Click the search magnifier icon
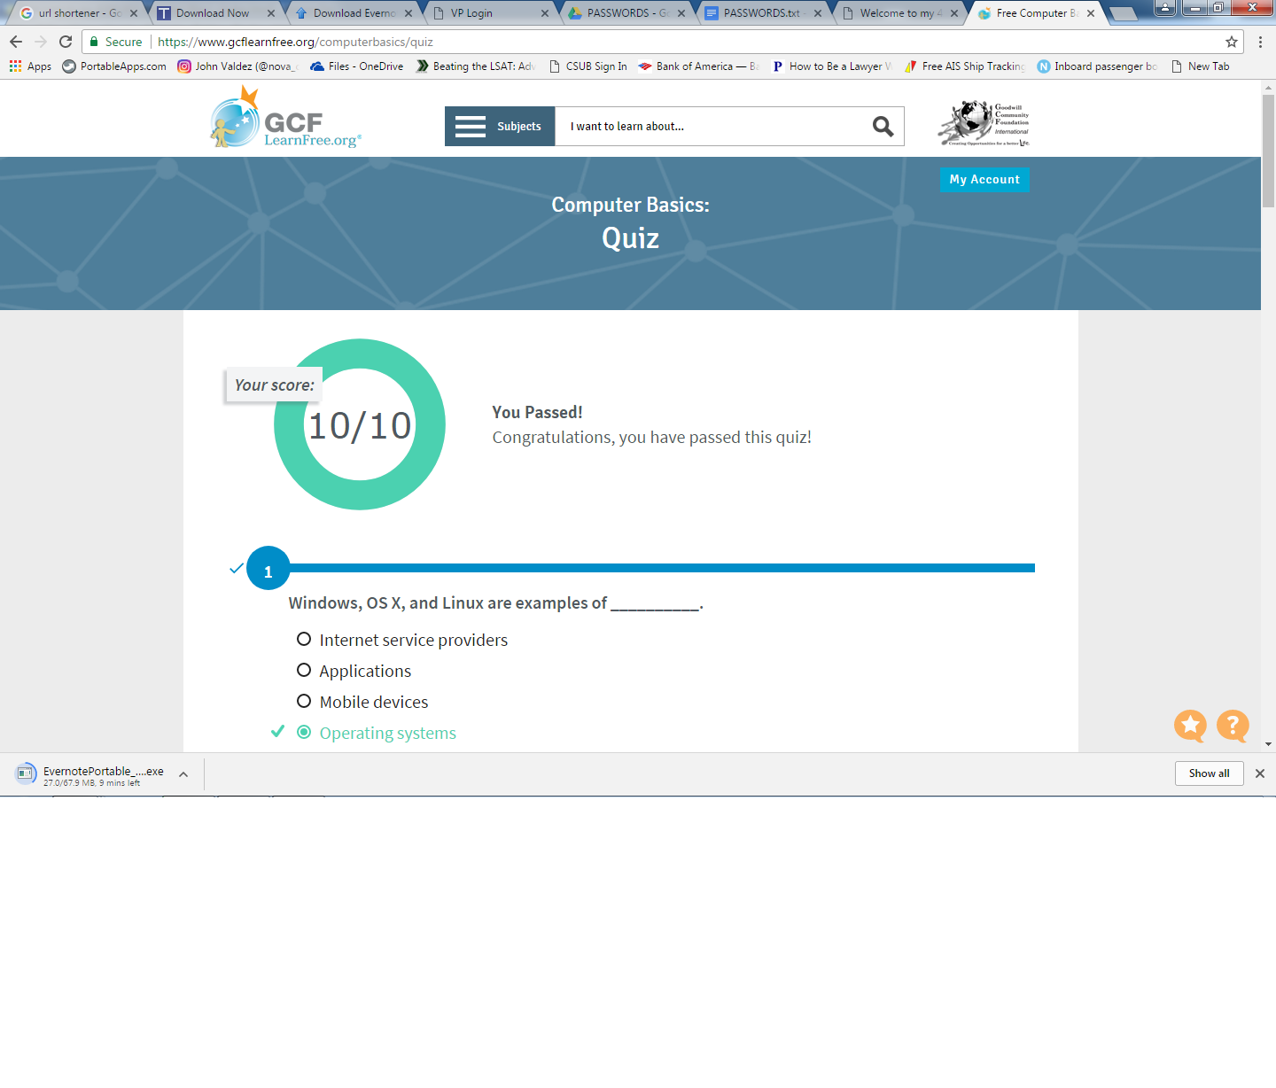The height and width of the screenshot is (1088, 1276). click(x=883, y=127)
